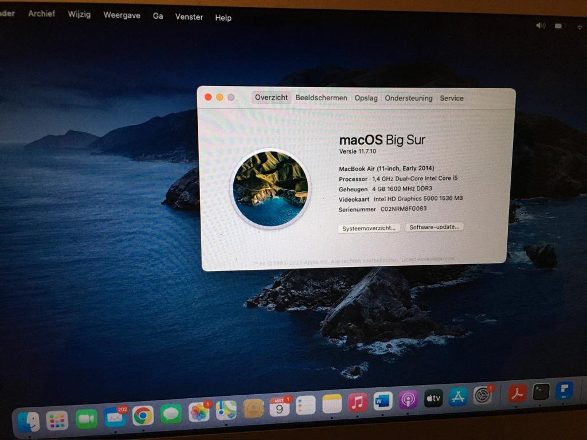
Task: Click the battery icon in menu bar
Action: coord(558,26)
